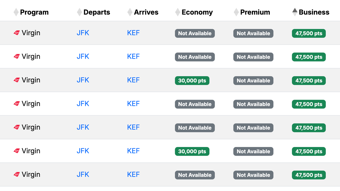This screenshot has height=191, width=340.
Task: Click the Virgin logo in the fourth row
Action: click(x=17, y=104)
